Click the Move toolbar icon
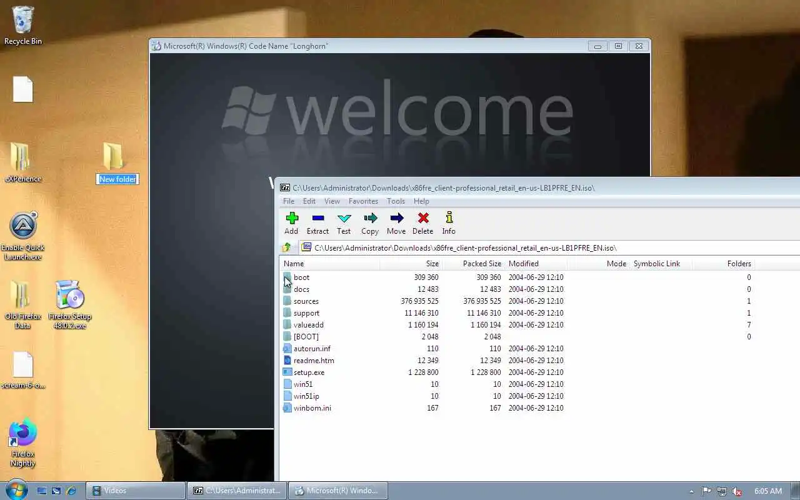The image size is (800, 500). 396,223
